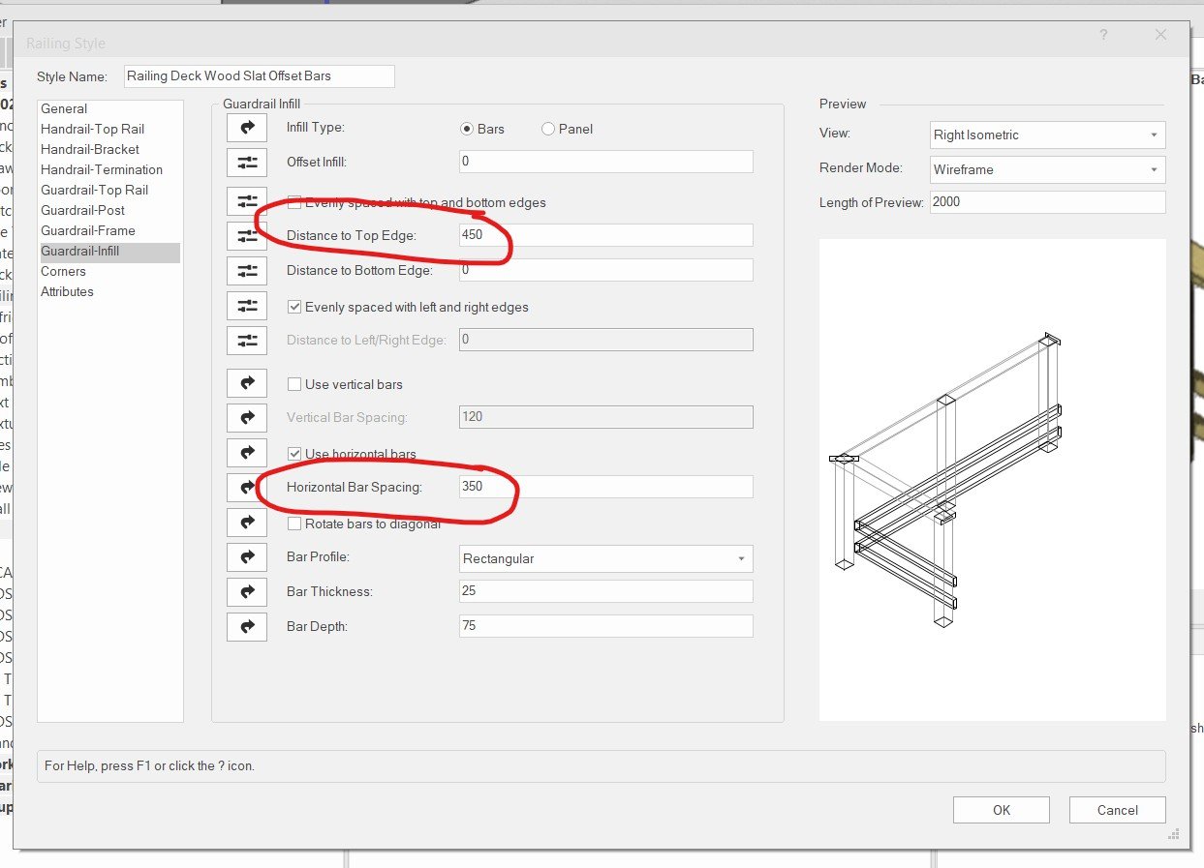Open the View dropdown showing Right Isometric

click(1047, 135)
